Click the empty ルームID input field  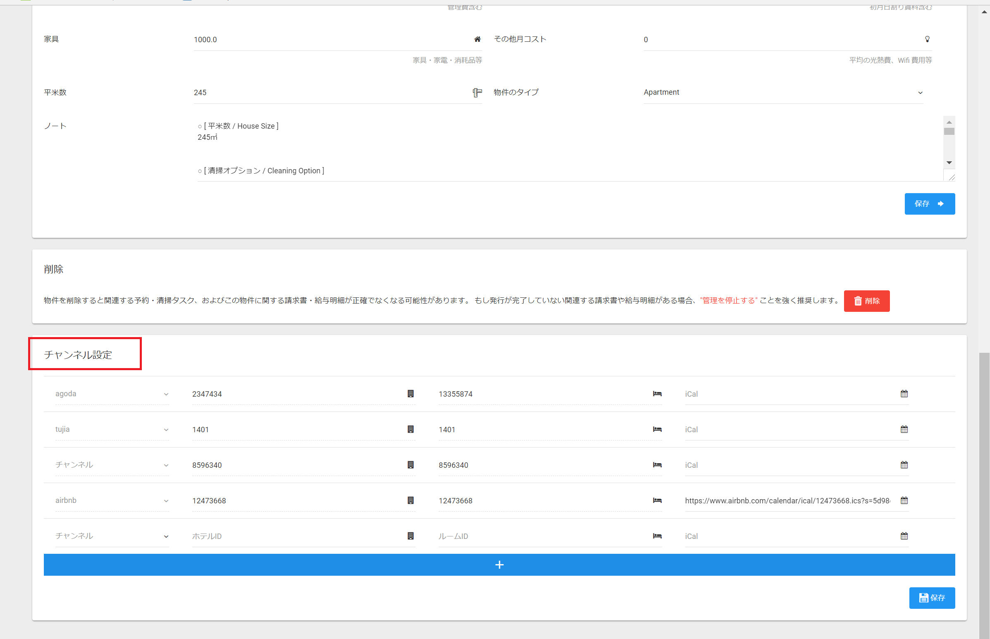click(x=543, y=536)
